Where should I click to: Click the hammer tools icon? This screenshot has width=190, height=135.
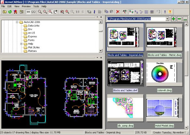(x=124, y=12)
